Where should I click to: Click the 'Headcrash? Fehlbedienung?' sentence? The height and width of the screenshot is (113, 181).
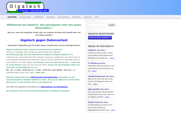tap(44, 46)
